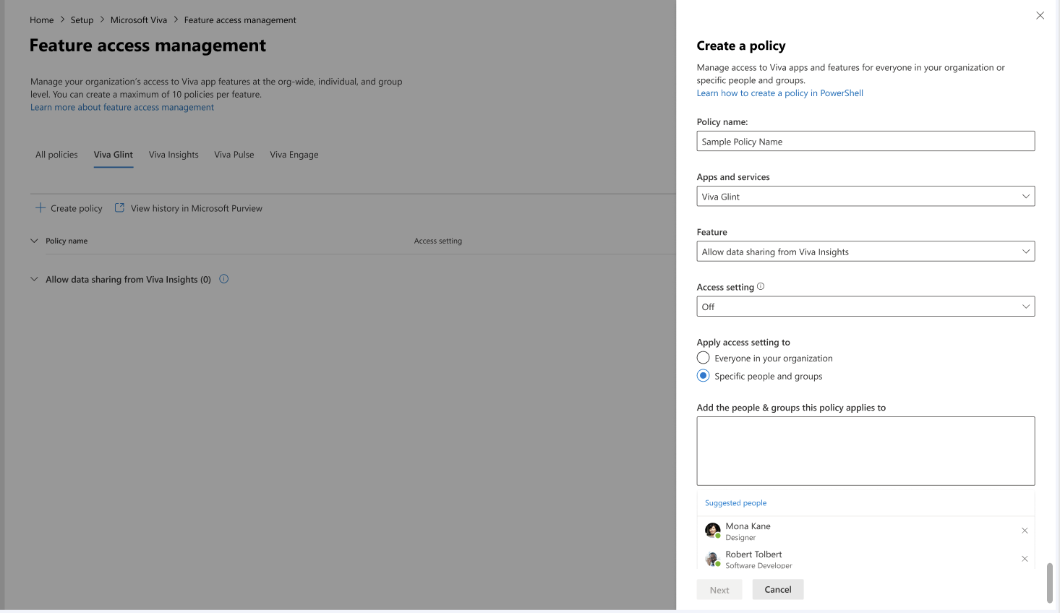Viewport: 1060px width, 613px height.
Task: Click Robert Tolbert's avatar picture
Action: pos(712,559)
